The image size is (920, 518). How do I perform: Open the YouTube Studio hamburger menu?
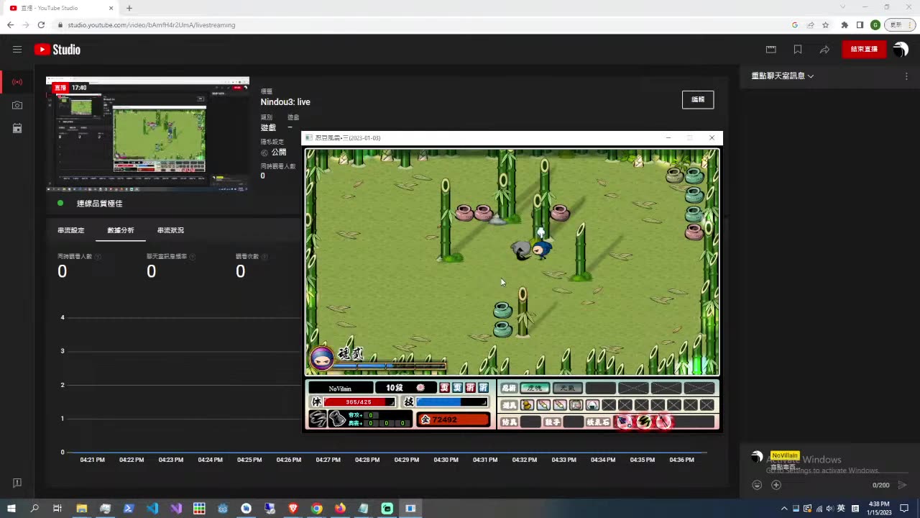point(17,50)
